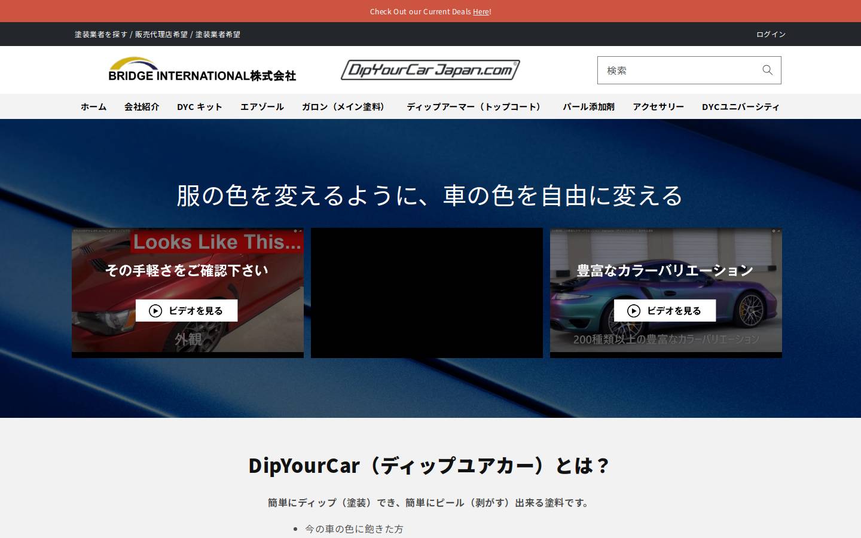The width and height of the screenshot is (861, 538).
Task: Open the DipYourCarJapan.com logo link
Action: [x=430, y=70]
